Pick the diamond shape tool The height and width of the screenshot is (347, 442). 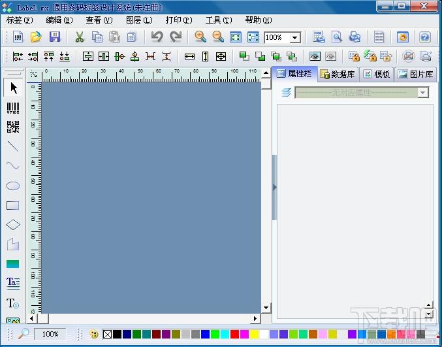point(13,225)
